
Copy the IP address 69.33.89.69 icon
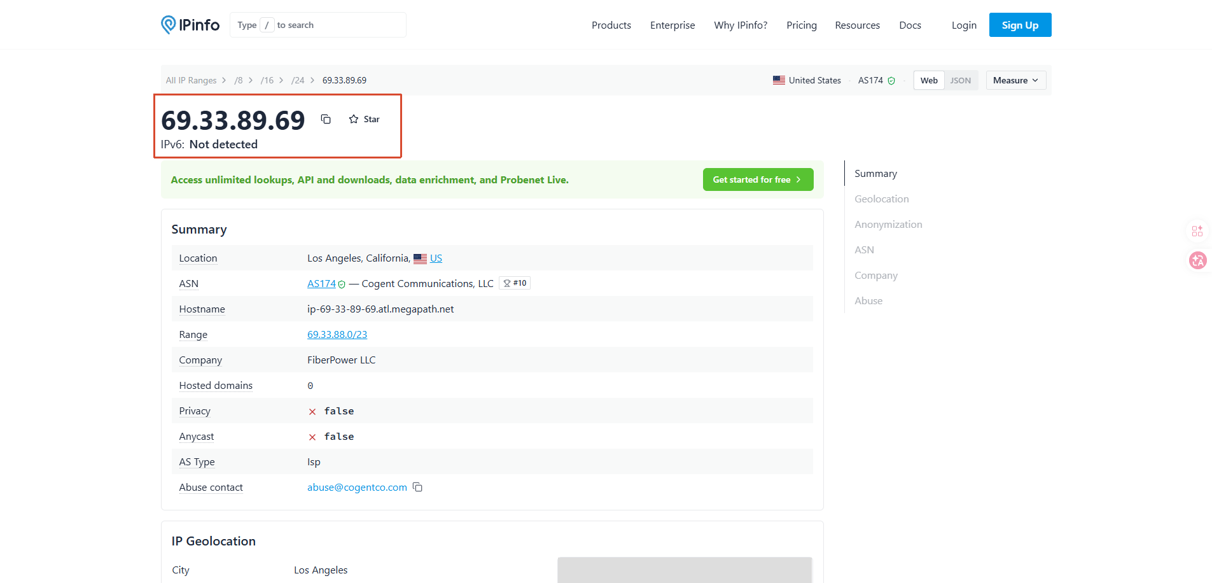pos(326,119)
